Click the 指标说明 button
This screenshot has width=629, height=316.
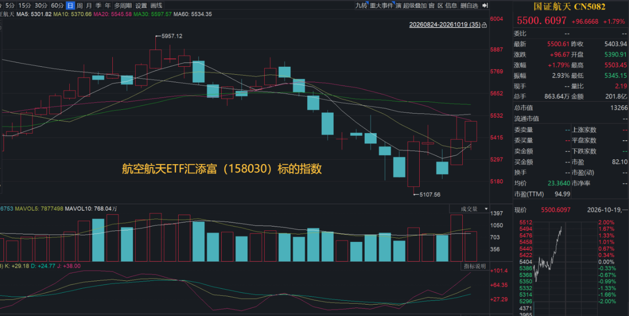475,267
